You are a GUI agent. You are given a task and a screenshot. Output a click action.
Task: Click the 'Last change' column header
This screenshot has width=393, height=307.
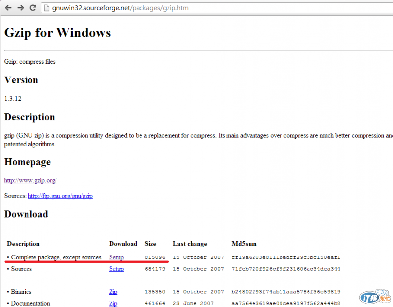click(x=190, y=244)
